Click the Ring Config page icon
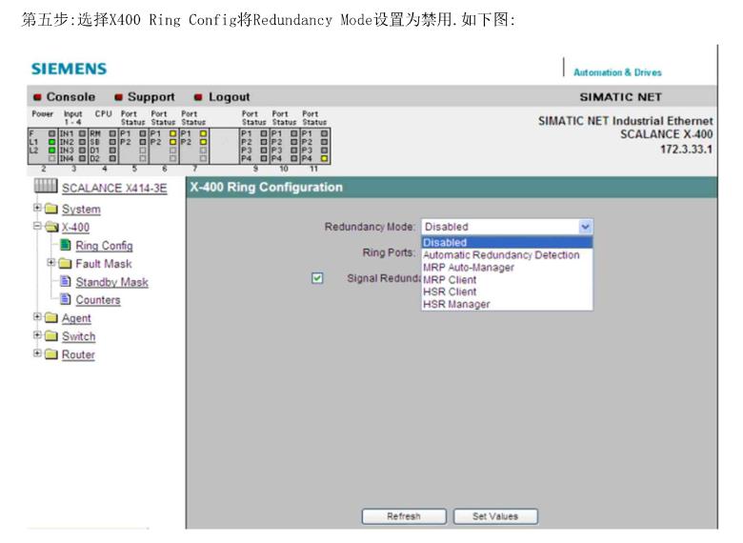The image size is (743, 543). point(66,246)
